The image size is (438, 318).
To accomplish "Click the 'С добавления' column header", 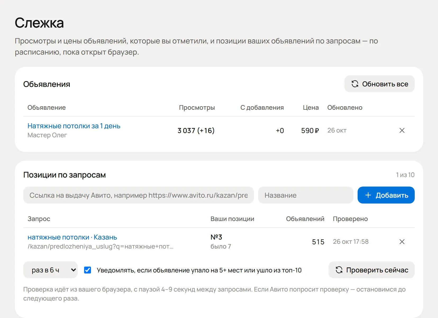I will [x=262, y=108].
